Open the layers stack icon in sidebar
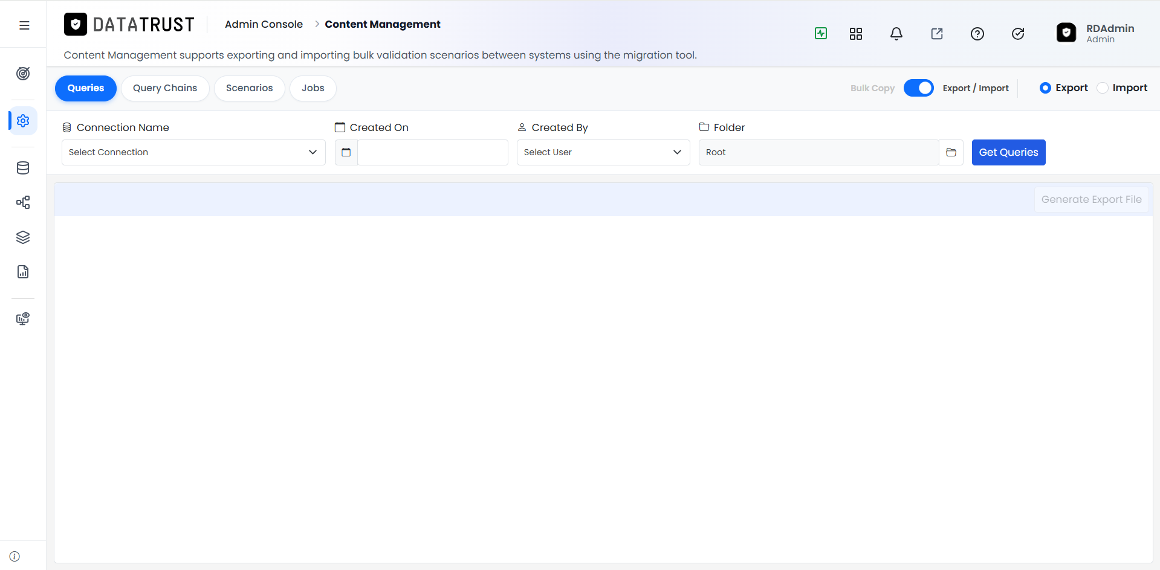Image resolution: width=1160 pixels, height=570 pixels. [x=23, y=237]
